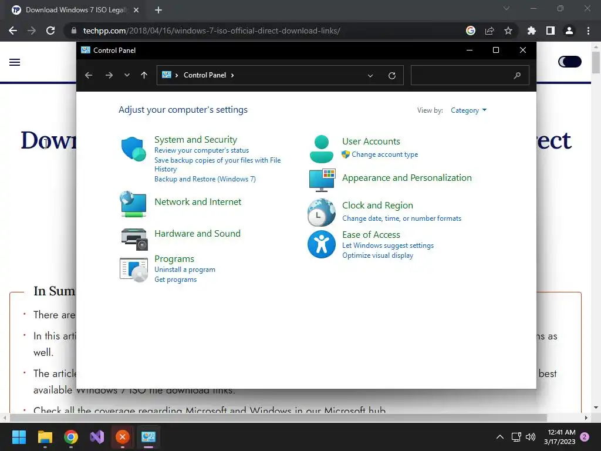Open the clock and date flyout
601x451 pixels.
560,437
